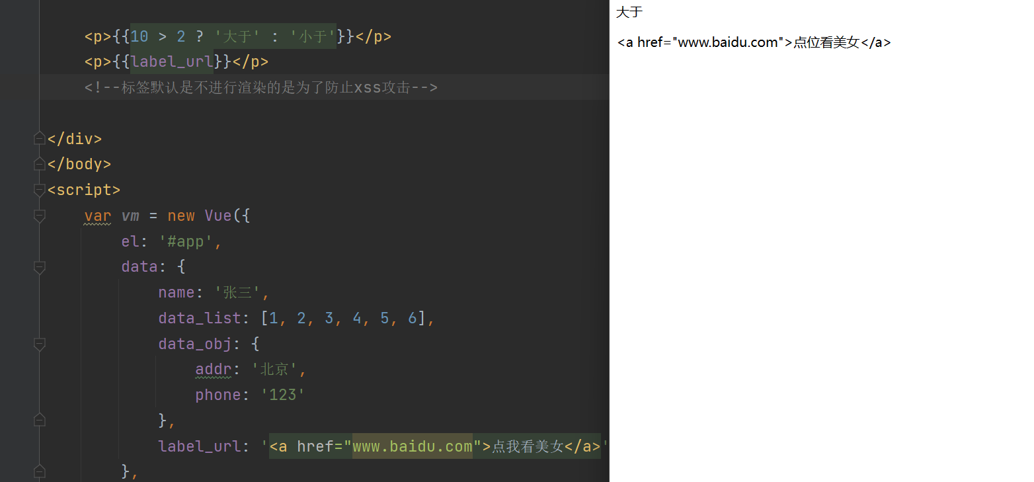The image size is (1034, 482).
Task: Click the 'name' property key
Action: 177,293
